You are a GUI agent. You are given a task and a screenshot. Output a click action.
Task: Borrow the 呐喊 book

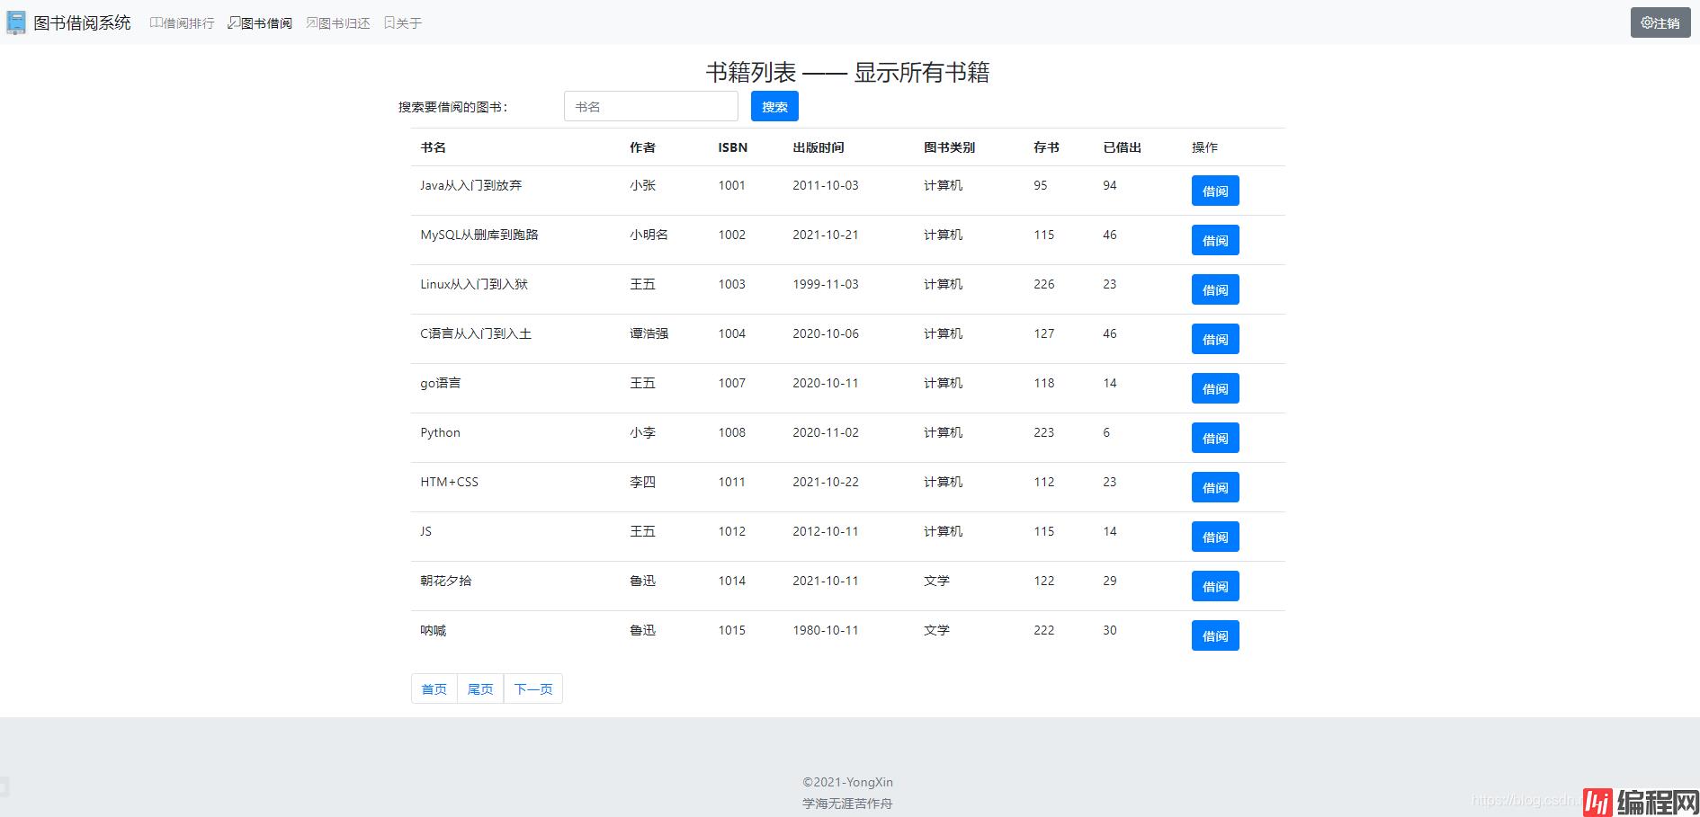tap(1215, 635)
